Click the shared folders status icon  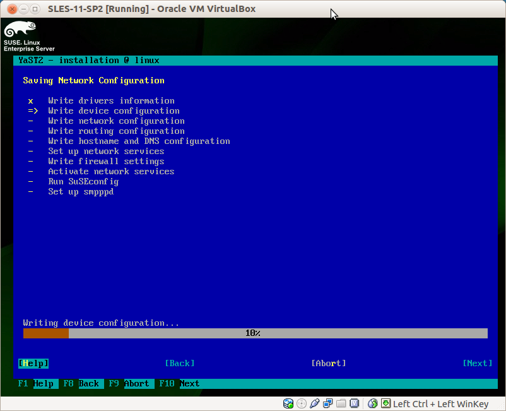tap(341, 403)
